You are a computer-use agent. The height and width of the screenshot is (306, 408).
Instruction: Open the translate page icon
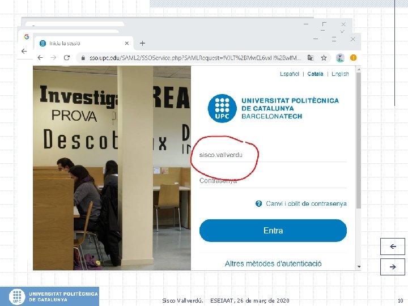click(x=311, y=57)
